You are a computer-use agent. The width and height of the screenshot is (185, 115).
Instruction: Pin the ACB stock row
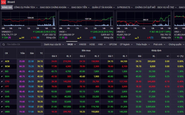point(2,61)
